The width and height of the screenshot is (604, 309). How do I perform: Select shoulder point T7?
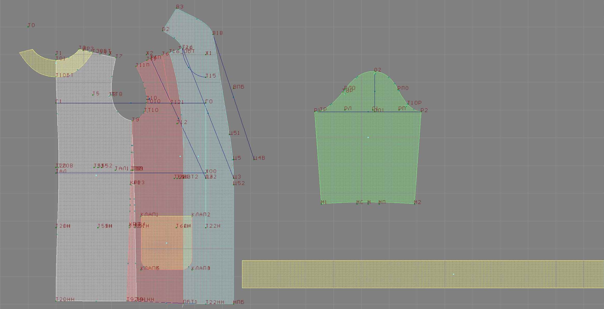(116, 58)
